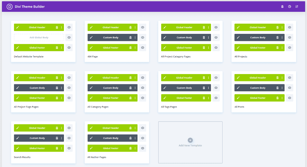307x167 pixels.
Task: Open Custom Body options menu in All Posts
Action: (282, 88)
